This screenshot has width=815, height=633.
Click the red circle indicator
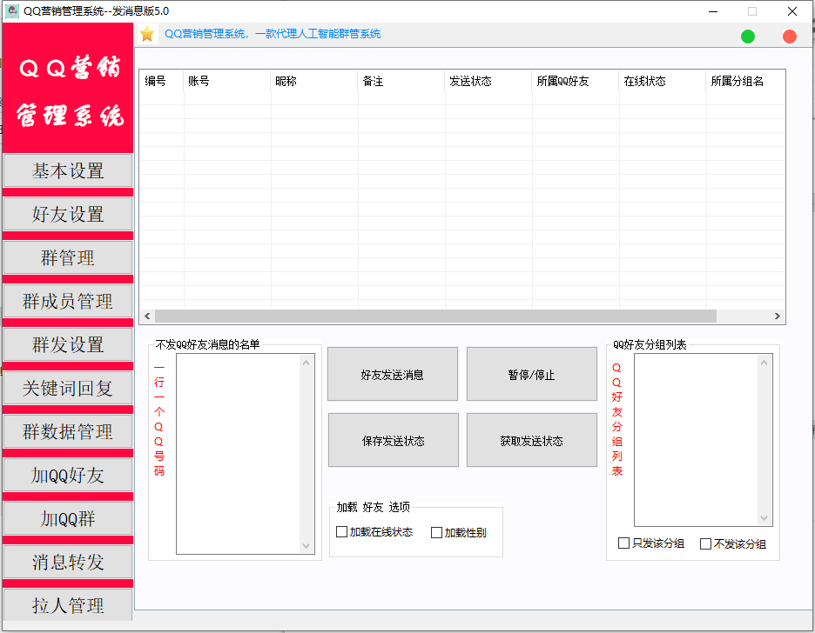click(x=790, y=37)
